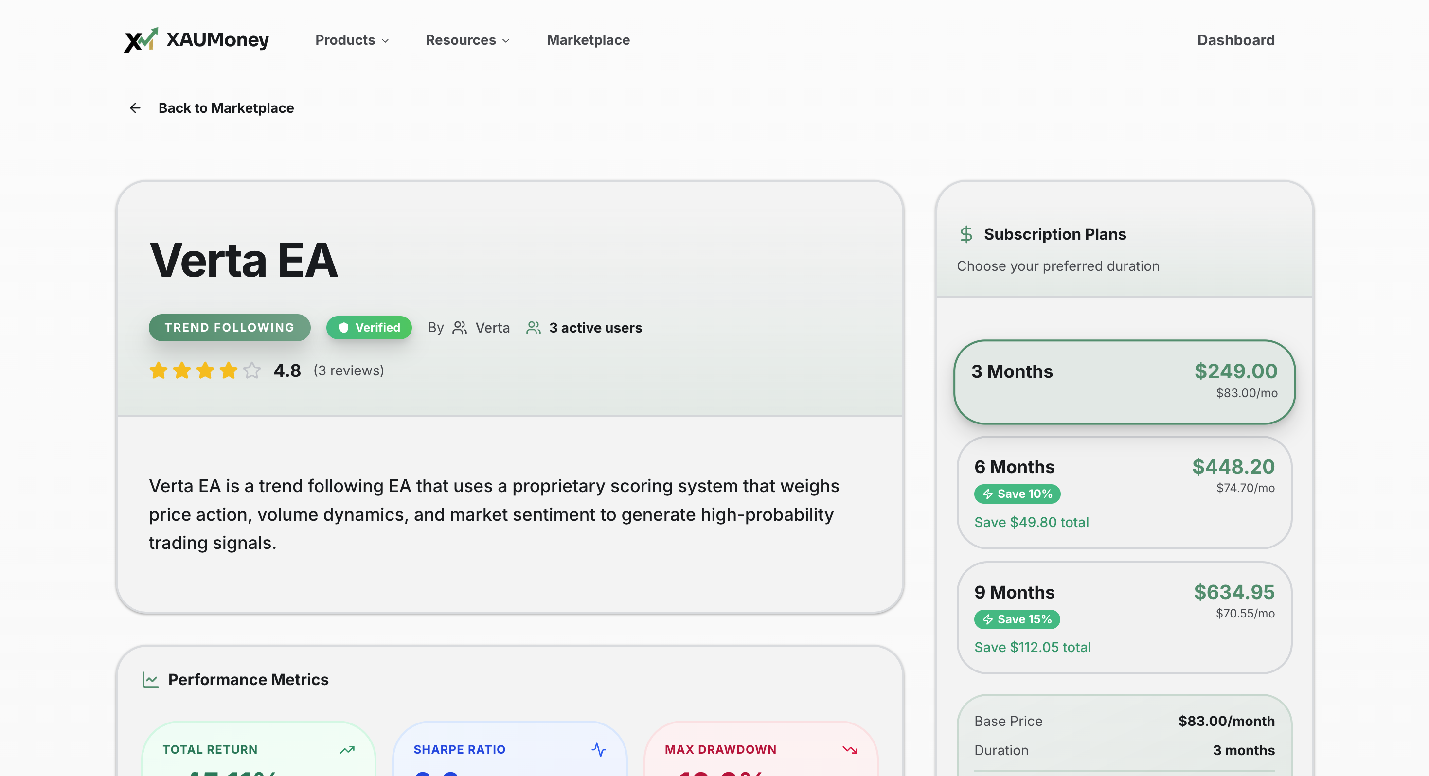Click the back arrow icon
1429x776 pixels.
click(x=135, y=107)
